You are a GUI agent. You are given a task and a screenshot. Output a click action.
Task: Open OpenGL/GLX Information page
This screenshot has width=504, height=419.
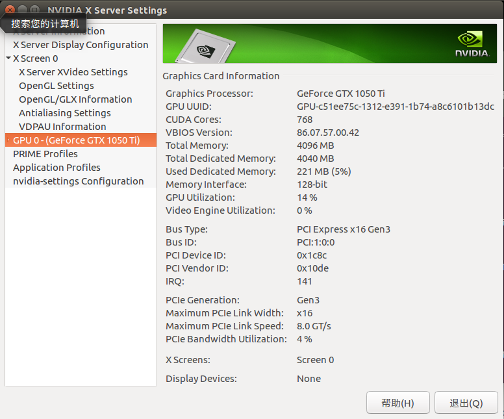pyautogui.click(x=75, y=99)
